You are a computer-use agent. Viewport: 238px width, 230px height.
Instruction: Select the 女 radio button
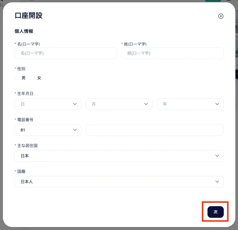[x=33, y=78]
